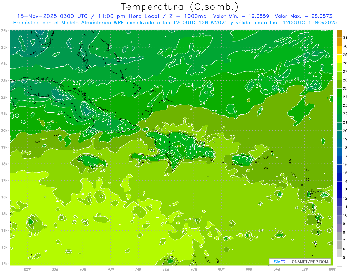Click the 60W longitude axis label
Viewport: 353px width, 273px height.
pyautogui.click(x=332, y=269)
